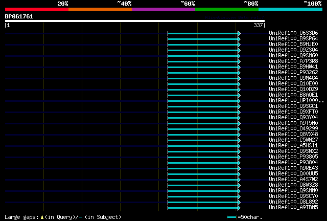Click the orange ~40% identity color band
This screenshot has height=221, width=327.
tap(100, 9)
